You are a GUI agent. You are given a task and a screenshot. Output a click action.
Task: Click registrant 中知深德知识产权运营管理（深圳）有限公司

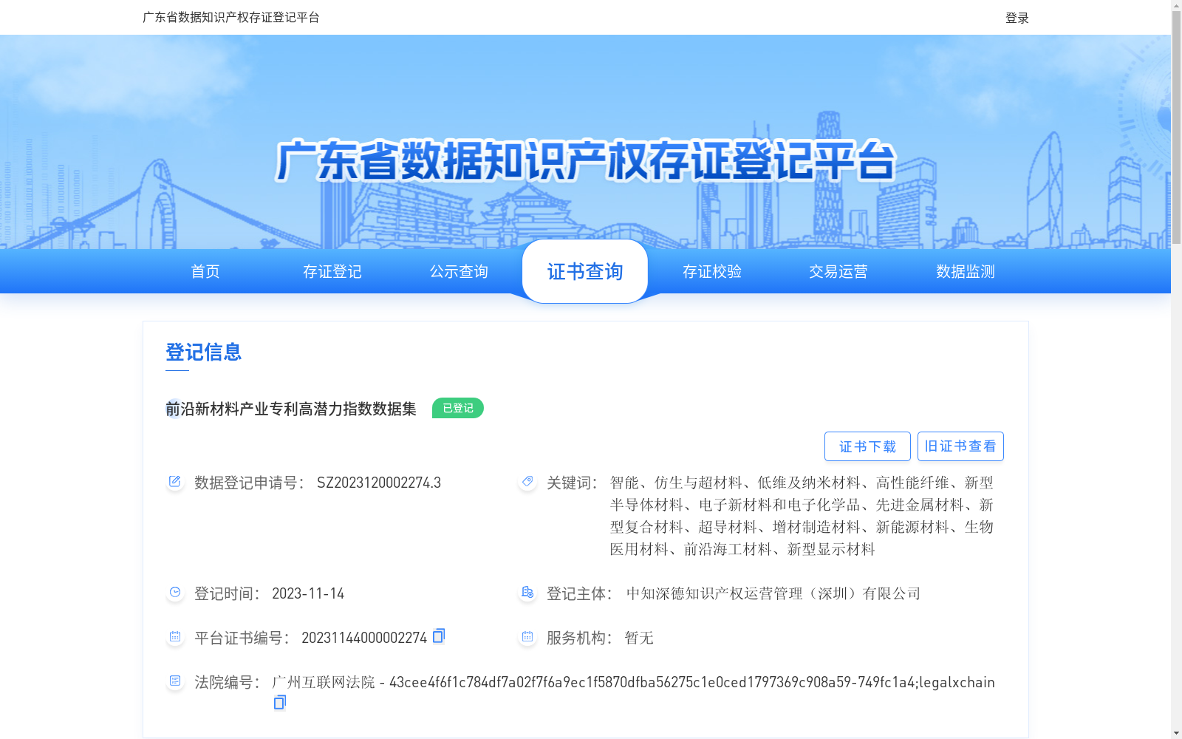coord(773,593)
